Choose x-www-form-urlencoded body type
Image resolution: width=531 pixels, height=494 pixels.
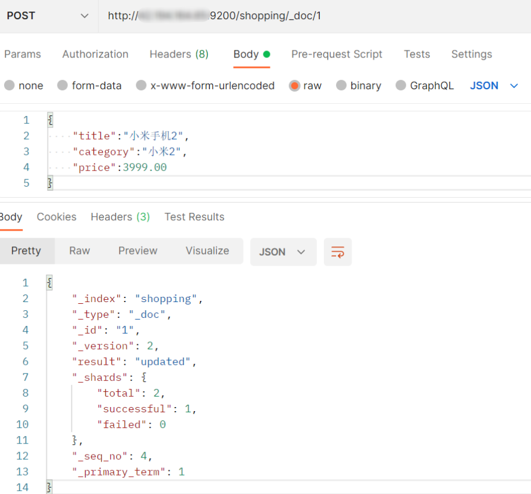pyautogui.click(x=141, y=86)
